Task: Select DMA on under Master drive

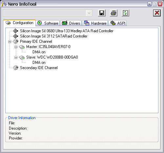Action: (x=39, y=52)
